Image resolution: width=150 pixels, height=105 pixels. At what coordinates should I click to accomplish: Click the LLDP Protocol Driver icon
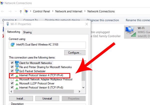tap(17, 84)
